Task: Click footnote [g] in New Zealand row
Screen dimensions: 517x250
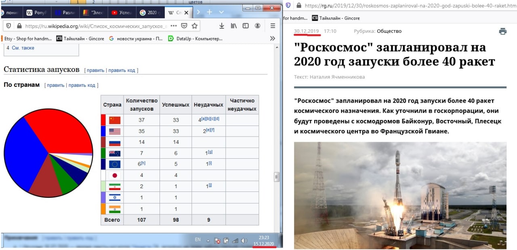Action: [210, 151]
